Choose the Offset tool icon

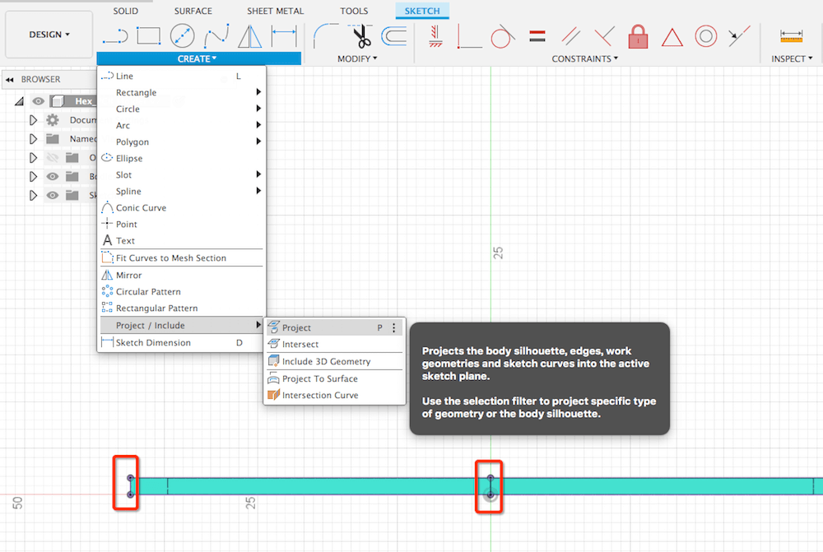point(394,36)
